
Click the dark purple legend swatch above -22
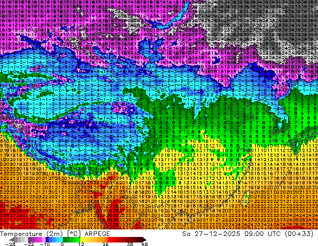pos(30,239)
